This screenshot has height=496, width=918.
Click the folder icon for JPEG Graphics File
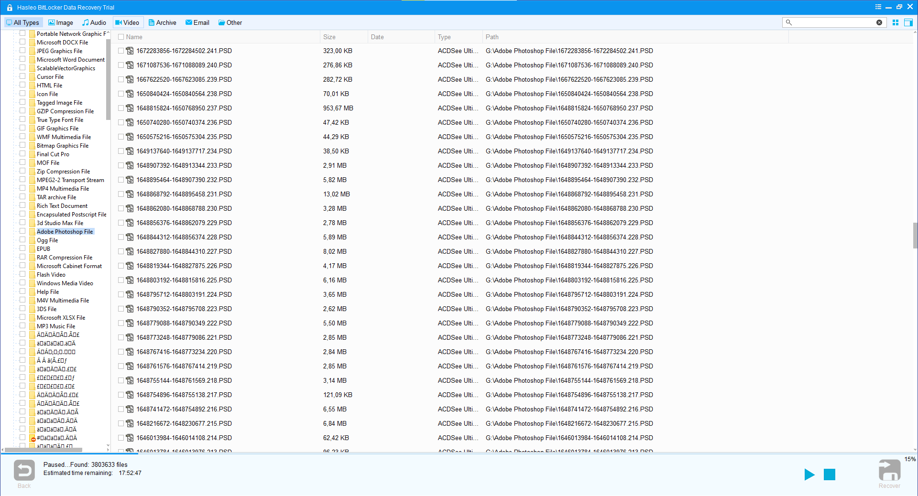[32, 51]
